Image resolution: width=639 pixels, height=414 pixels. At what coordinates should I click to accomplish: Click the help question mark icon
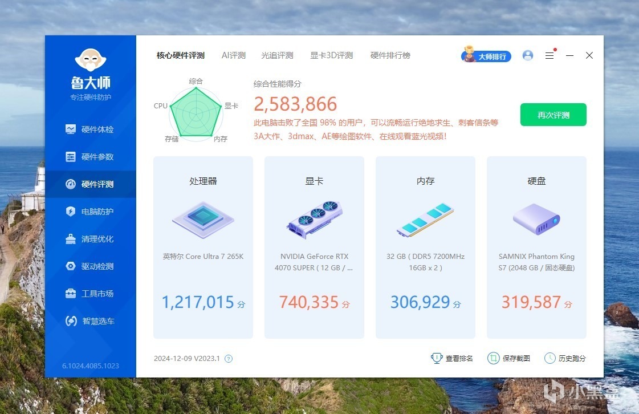(229, 359)
